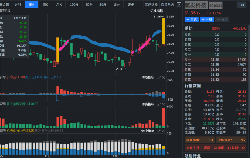
Task: Close the 累计抛售动能 indicator panel
Action: click(x=163, y=104)
